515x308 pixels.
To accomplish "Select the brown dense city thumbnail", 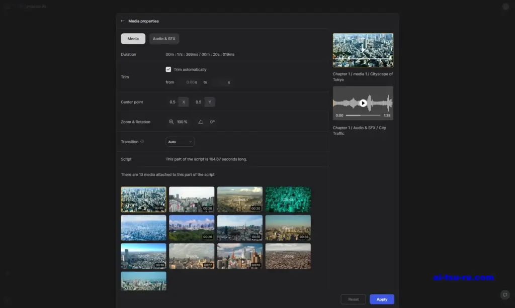I will point(288,256).
